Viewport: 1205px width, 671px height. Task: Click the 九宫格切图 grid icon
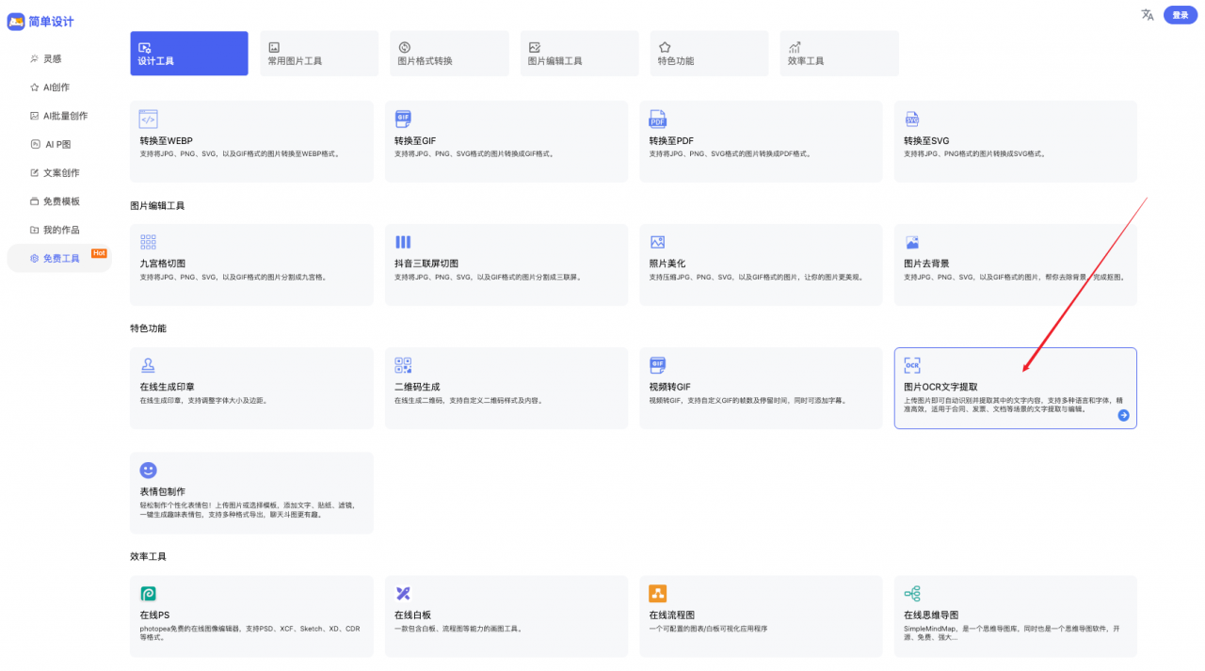pos(148,242)
